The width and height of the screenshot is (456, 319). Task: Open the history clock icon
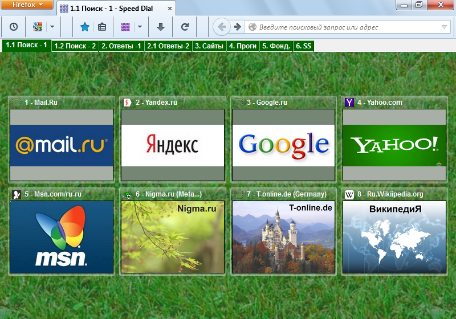coord(14,27)
